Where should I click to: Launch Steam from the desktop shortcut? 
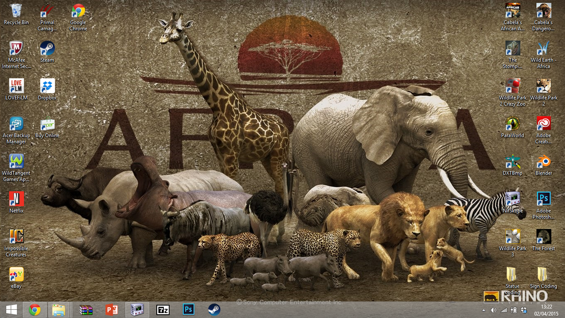coord(47,49)
